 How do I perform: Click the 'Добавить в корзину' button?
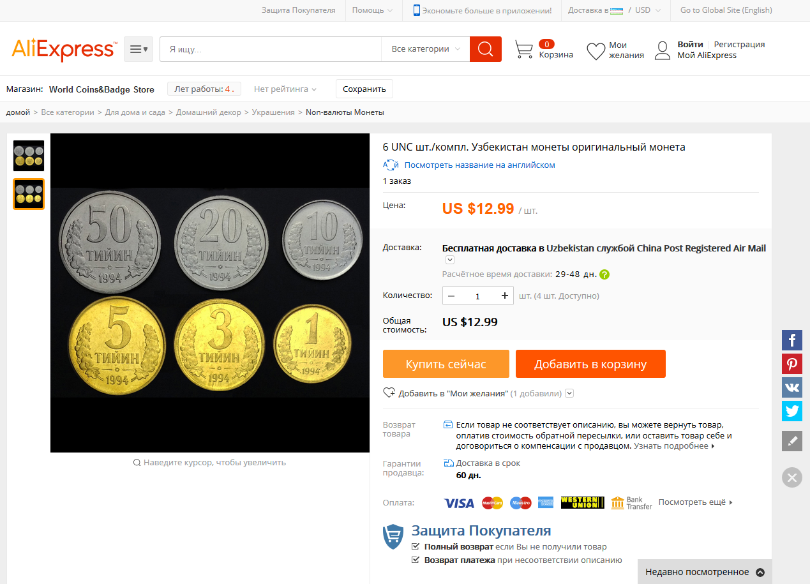click(x=590, y=364)
